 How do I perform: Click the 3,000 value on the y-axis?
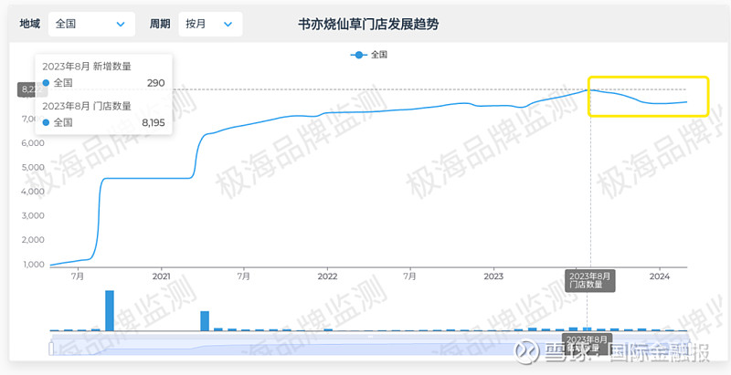pos(35,216)
